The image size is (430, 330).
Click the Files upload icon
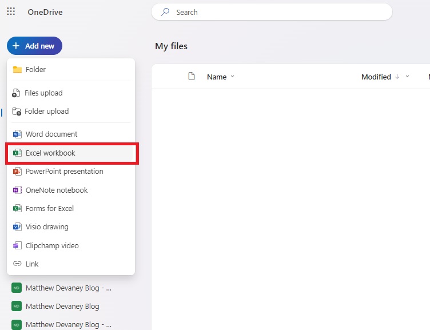point(16,93)
